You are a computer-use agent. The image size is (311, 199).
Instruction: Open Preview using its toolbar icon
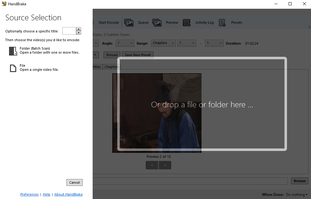(x=157, y=23)
